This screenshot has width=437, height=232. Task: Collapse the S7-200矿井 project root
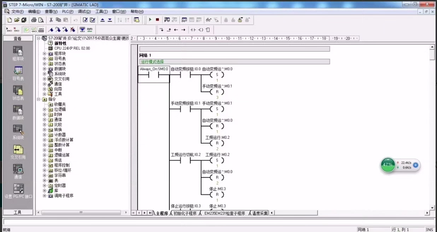39,38
